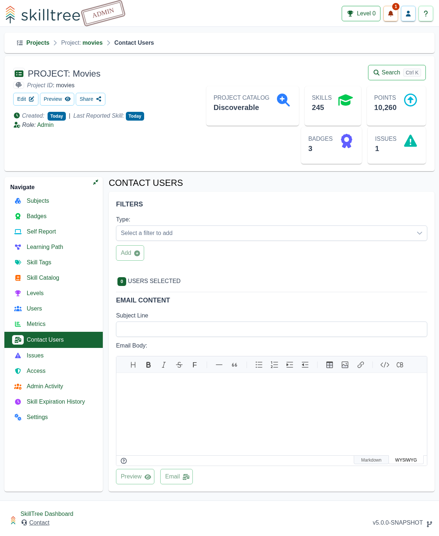Open the user profile menu icon
Image resolution: width=439 pixels, height=536 pixels.
pyautogui.click(x=408, y=14)
